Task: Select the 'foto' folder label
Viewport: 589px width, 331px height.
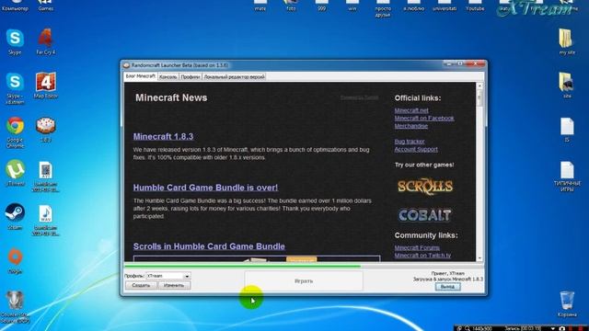Action: pyautogui.click(x=291, y=8)
